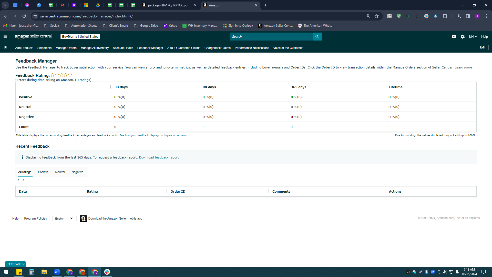Open tab search dropdown arrow

[x=5, y=5]
